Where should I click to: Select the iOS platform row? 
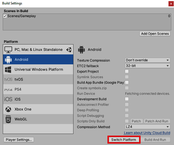[38, 99]
